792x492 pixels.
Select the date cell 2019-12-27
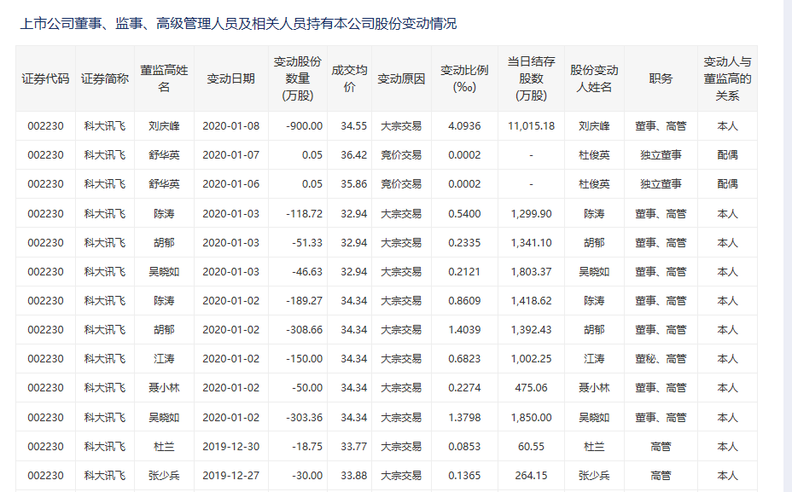click(230, 475)
